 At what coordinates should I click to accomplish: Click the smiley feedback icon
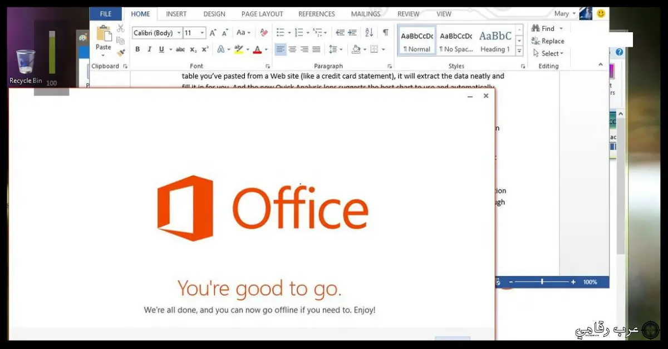coord(601,13)
